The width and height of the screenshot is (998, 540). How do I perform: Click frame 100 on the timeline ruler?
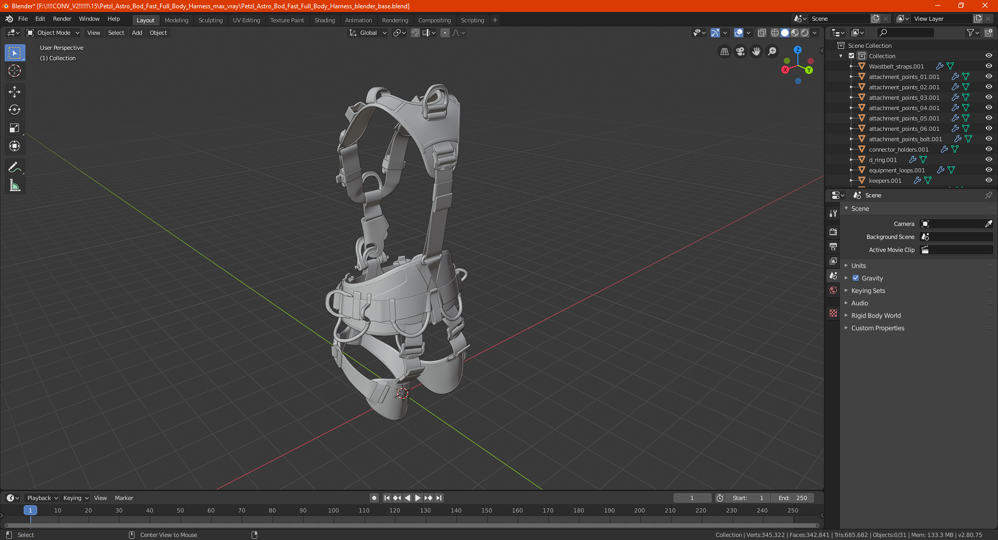pos(333,510)
